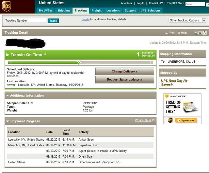
Task: Click the Arrival Scan activity text
Action: tap(86, 140)
